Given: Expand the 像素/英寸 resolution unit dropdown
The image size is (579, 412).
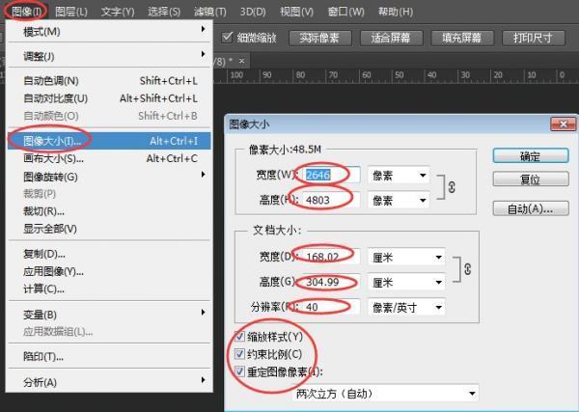Looking at the screenshot, I should (x=405, y=307).
